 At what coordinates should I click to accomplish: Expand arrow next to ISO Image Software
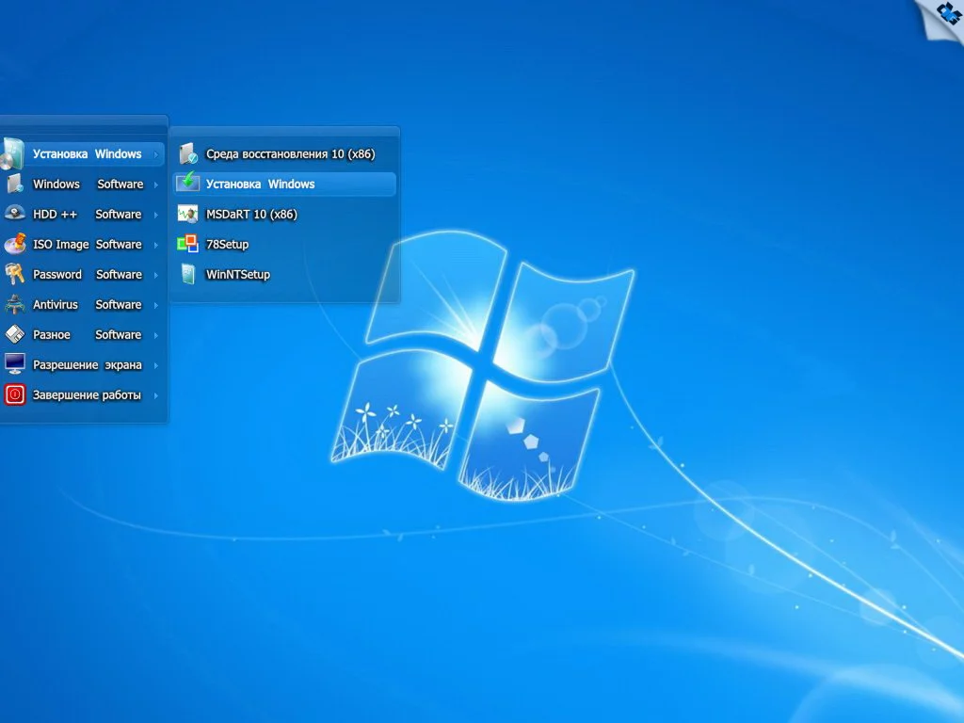155,245
